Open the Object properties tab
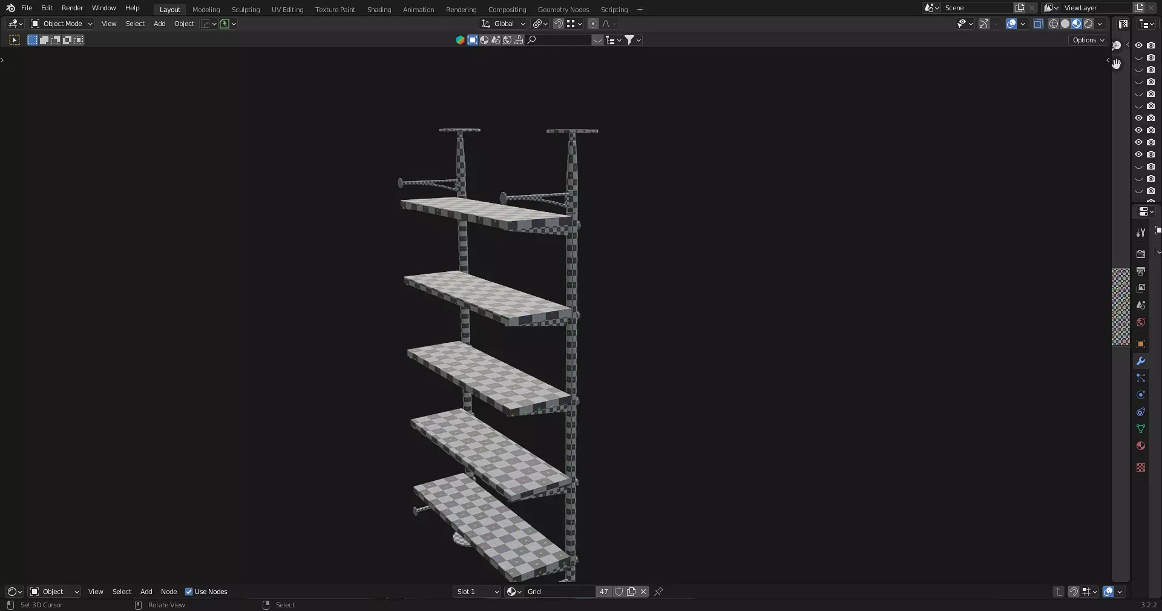This screenshot has height=611, width=1162. coord(1141,344)
